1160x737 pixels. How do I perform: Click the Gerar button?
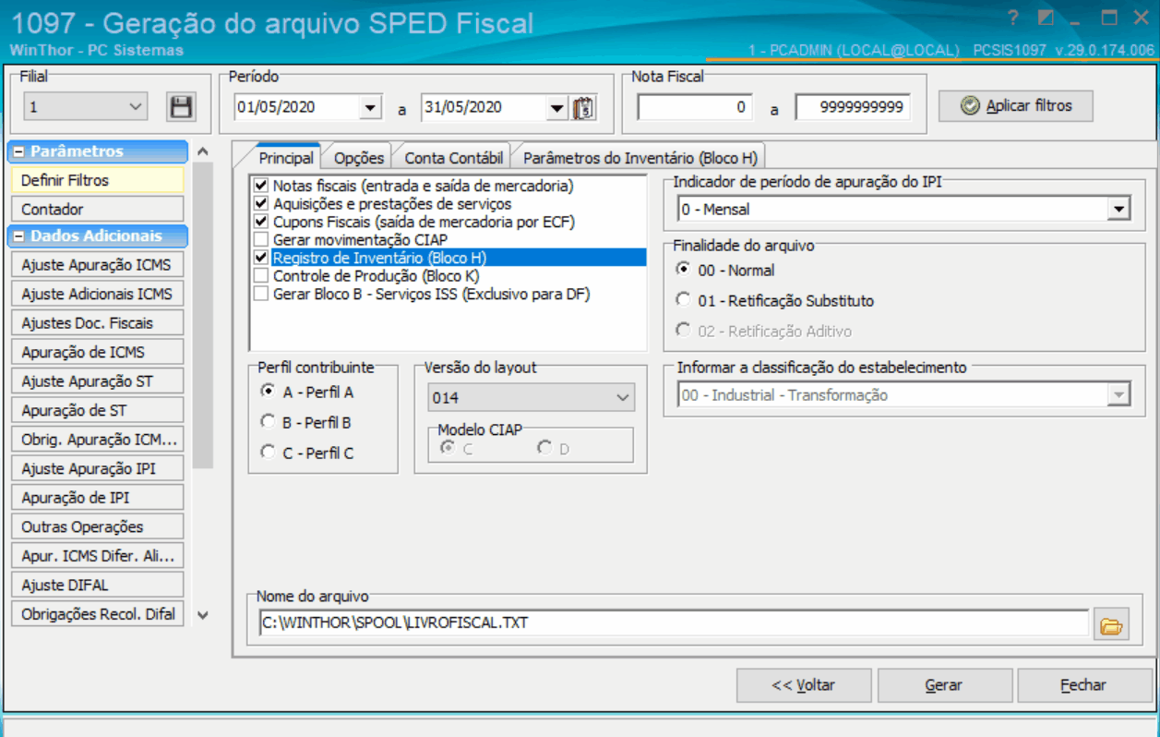pyautogui.click(x=944, y=685)
